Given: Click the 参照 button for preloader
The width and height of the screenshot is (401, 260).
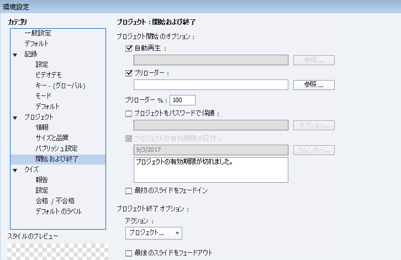Looking at the screenshot, I should [313, 84].
